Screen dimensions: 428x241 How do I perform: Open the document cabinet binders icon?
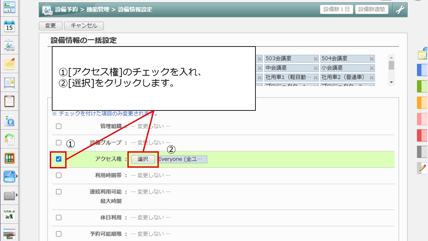[x=9, y=158]
